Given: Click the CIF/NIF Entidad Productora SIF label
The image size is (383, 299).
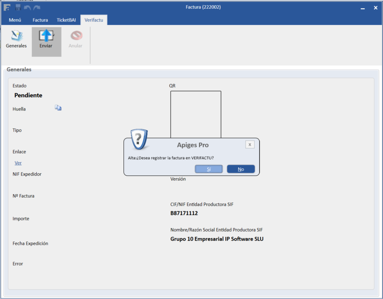Looking at the screenshot, I should point(202,204).
